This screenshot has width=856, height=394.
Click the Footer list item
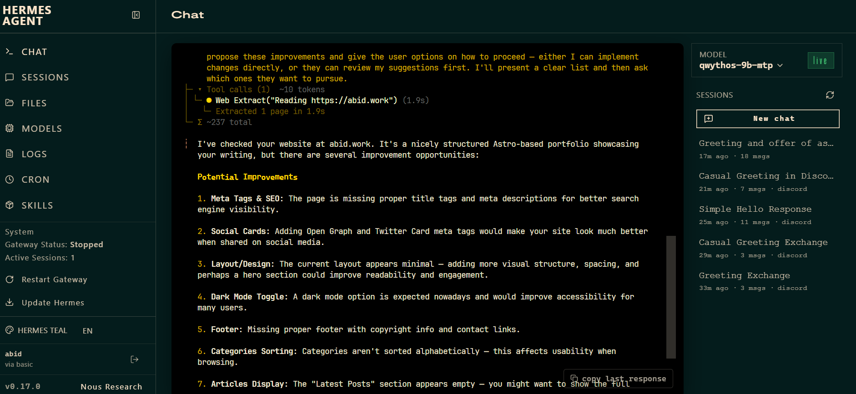[358, 329]
